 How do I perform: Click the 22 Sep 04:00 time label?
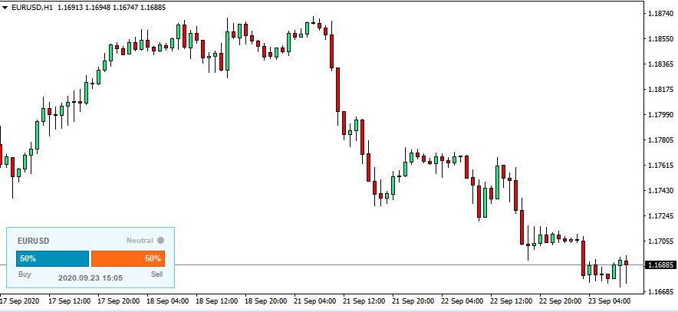tap(462, 301)
